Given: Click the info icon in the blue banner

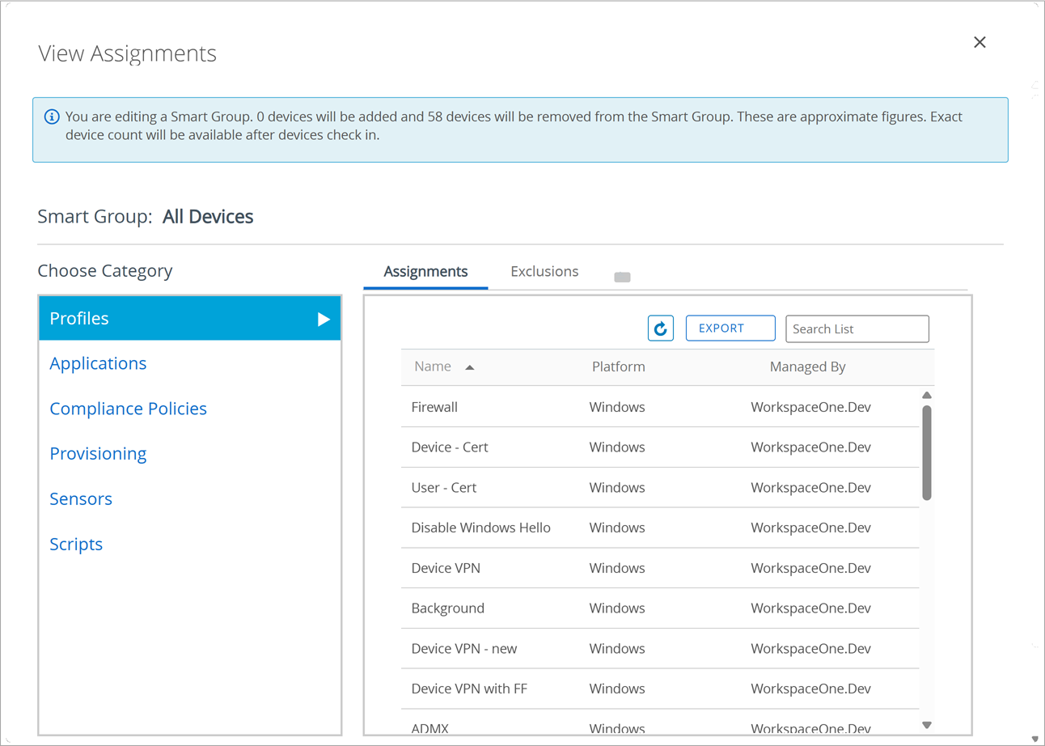Looking at the screenshot, I should pos(52,117).
